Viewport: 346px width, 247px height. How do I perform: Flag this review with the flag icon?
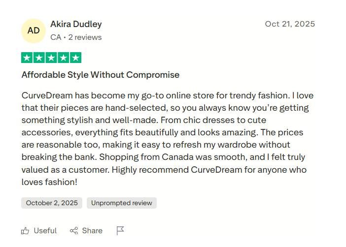pyautogui.click(x=120, y=231)
